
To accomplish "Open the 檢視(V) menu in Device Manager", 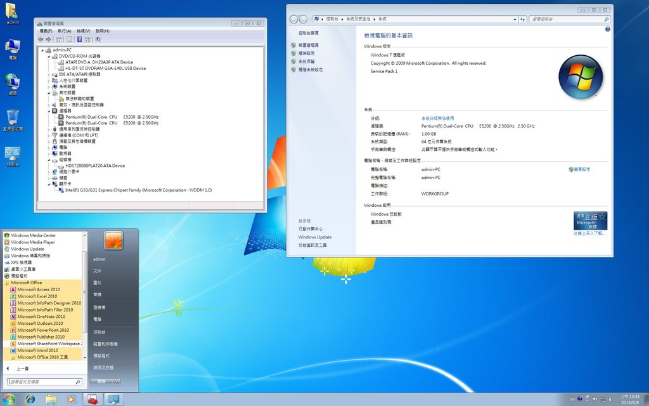I will point(83,30).
